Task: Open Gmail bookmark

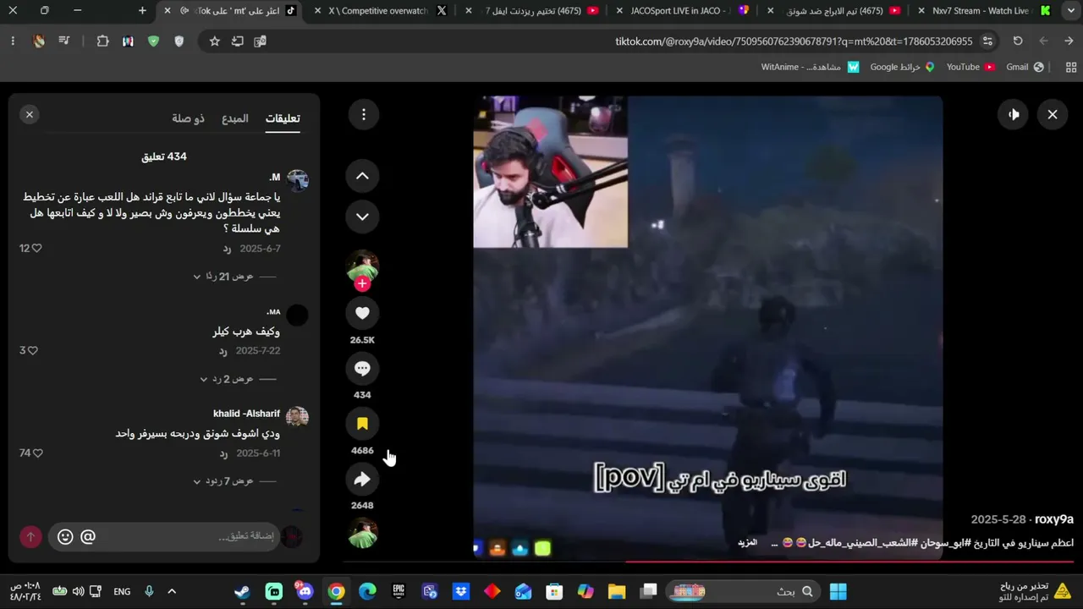Action: [x=1025, y=67]
